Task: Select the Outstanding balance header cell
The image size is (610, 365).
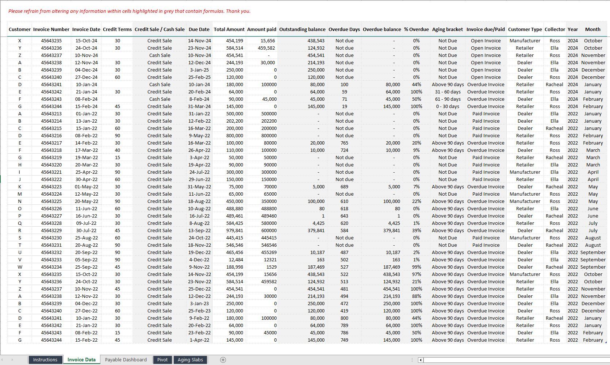Action: [x=302, y=29]
